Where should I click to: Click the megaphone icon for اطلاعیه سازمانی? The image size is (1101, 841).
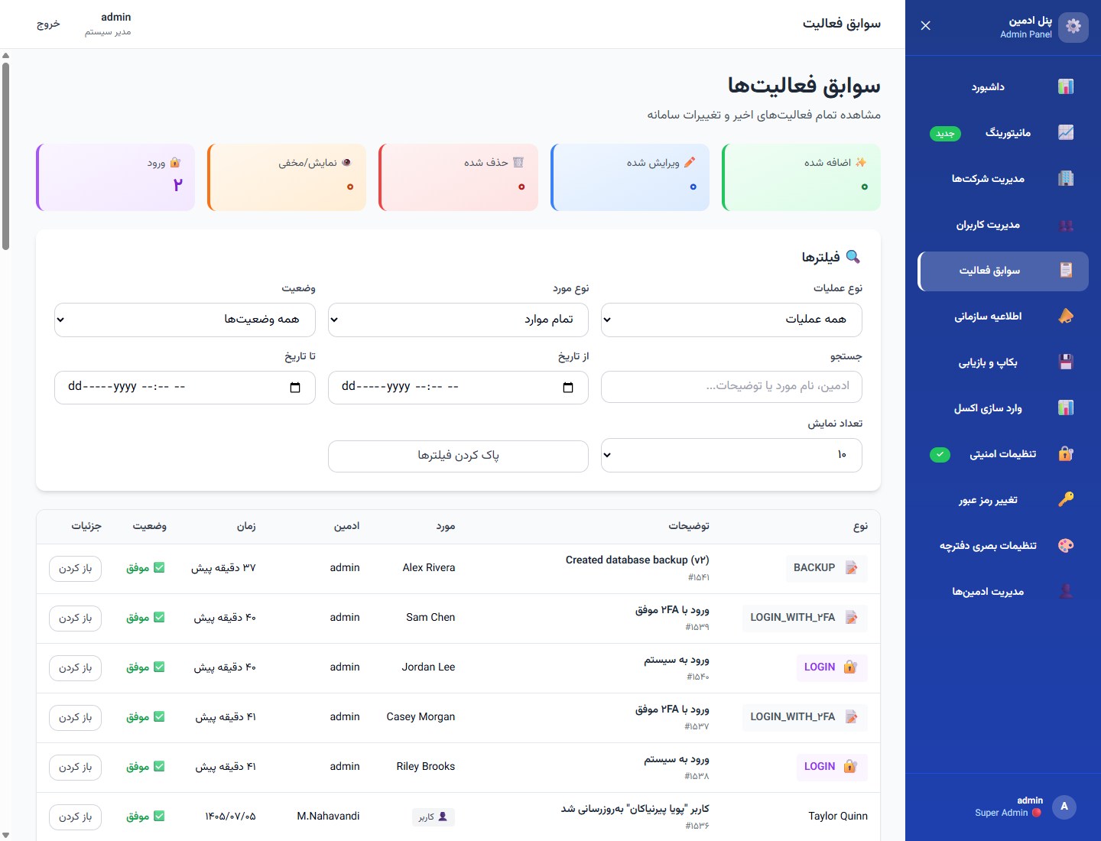pos(1066,317)
